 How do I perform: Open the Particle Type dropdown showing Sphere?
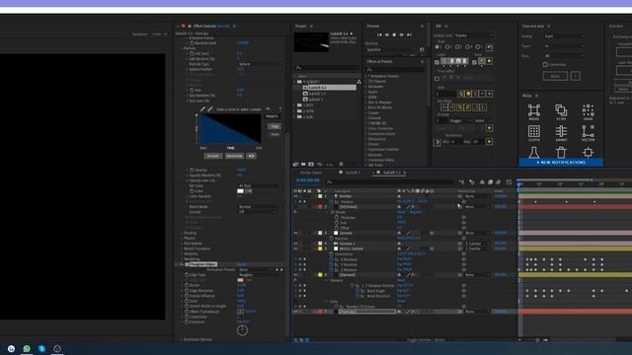click(x=260, y=64)
